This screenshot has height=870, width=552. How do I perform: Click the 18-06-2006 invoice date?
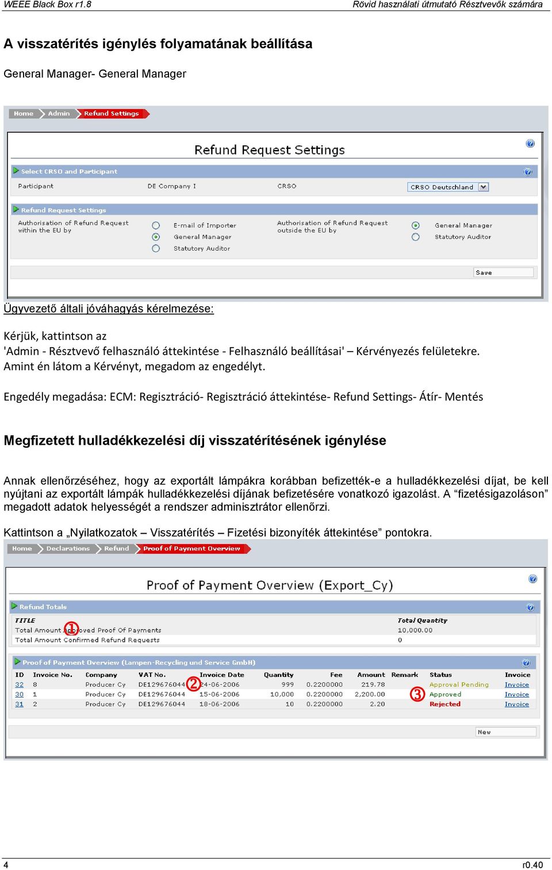(219, 705)
